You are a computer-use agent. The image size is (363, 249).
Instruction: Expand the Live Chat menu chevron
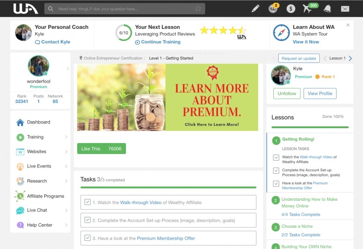(66, 210)
